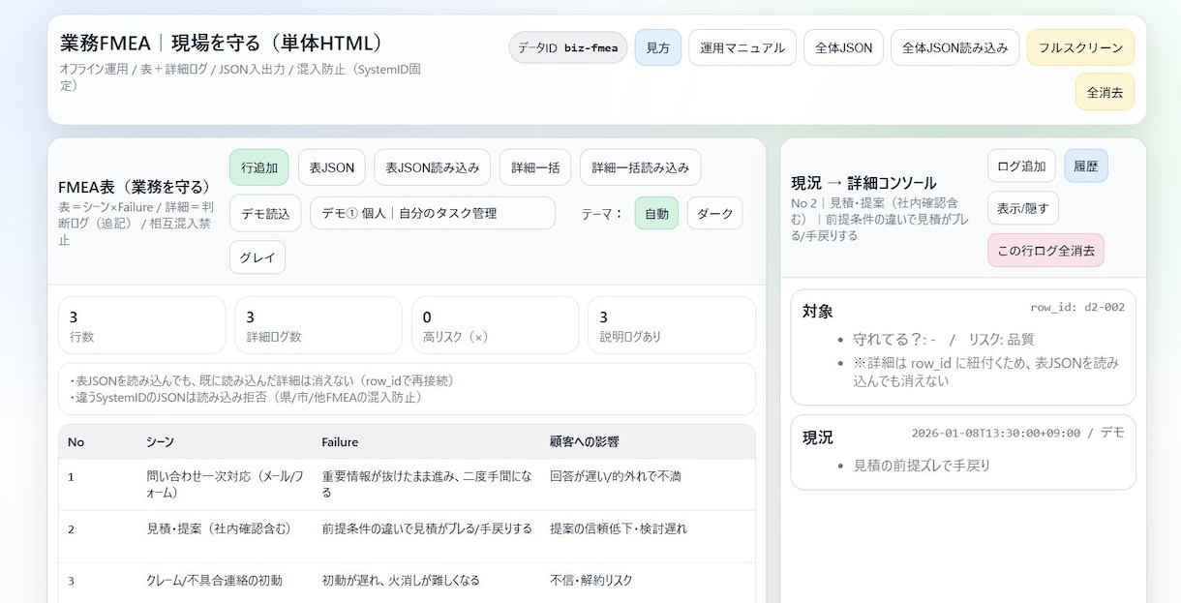Click FMEA表（業務を守る） heading
Viewport: 1181px width, 603px height.
click(135, 188)
